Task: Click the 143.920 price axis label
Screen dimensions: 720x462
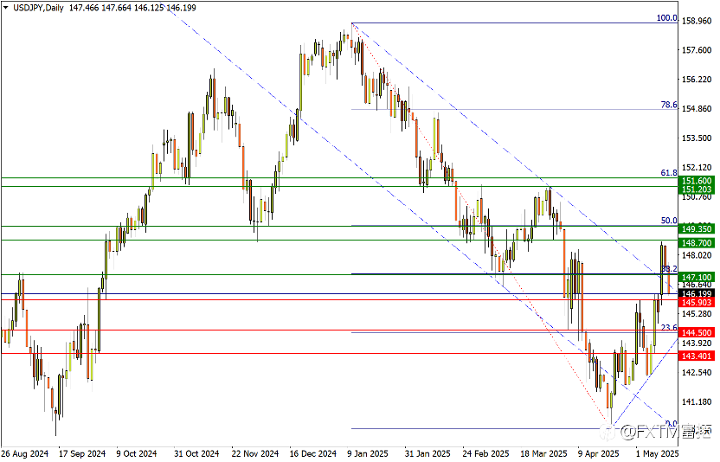Action: tap(697, 343)
